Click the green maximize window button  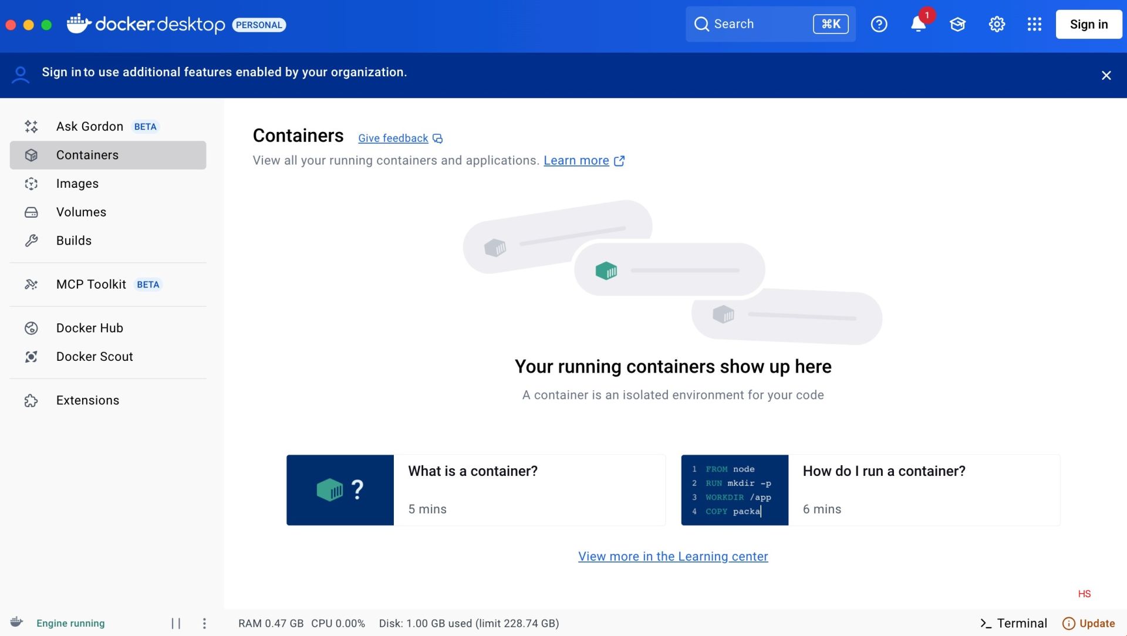tap(47, 25)
